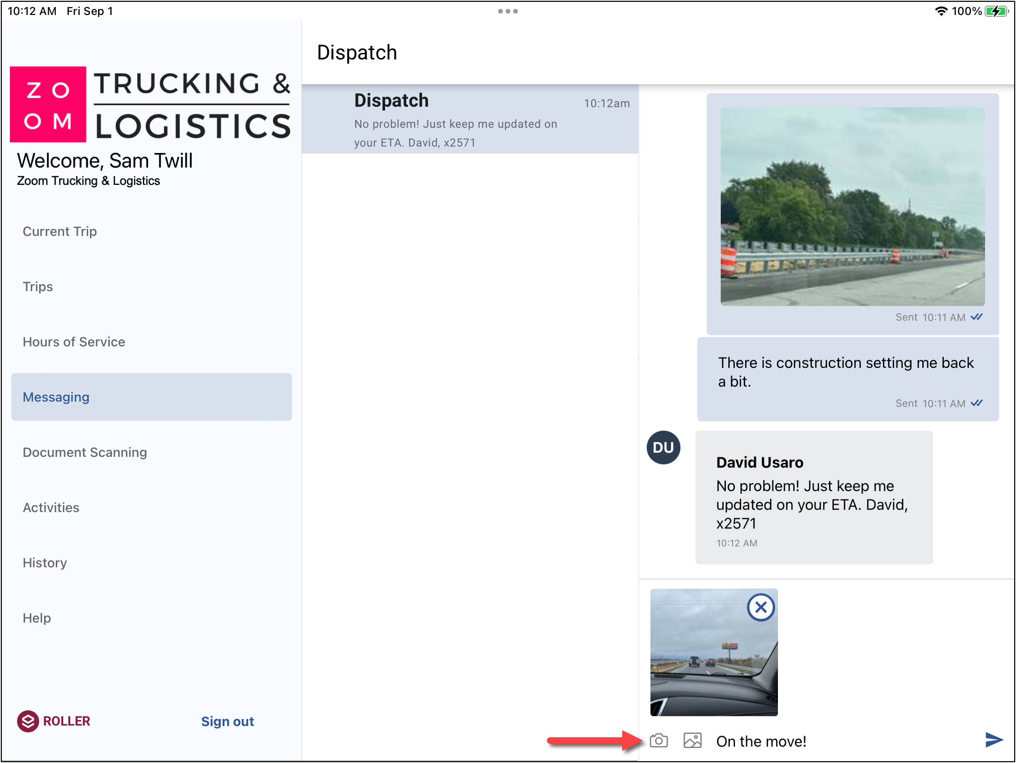Navigate to Activities

(x=51, y=507)
